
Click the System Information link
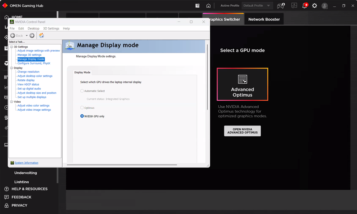click(26, 163)
